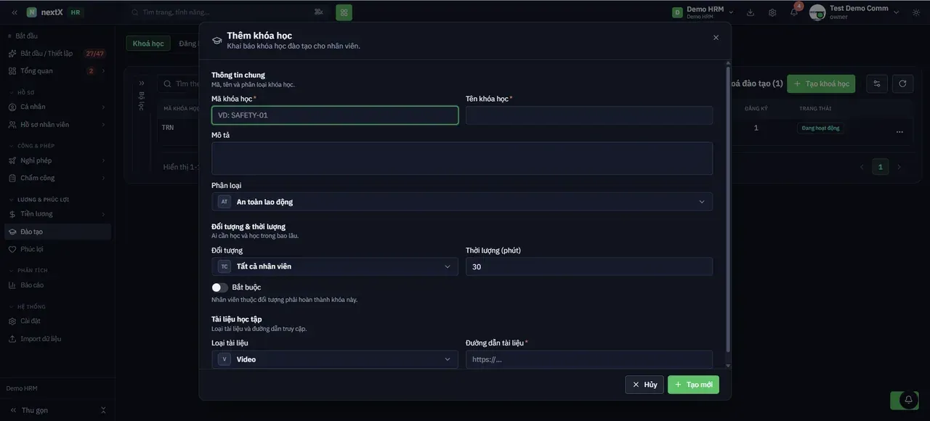Click Thu gọn at the sidebar bottom
930x421 pixels.
pyautogui.click(x=34, y=410)
